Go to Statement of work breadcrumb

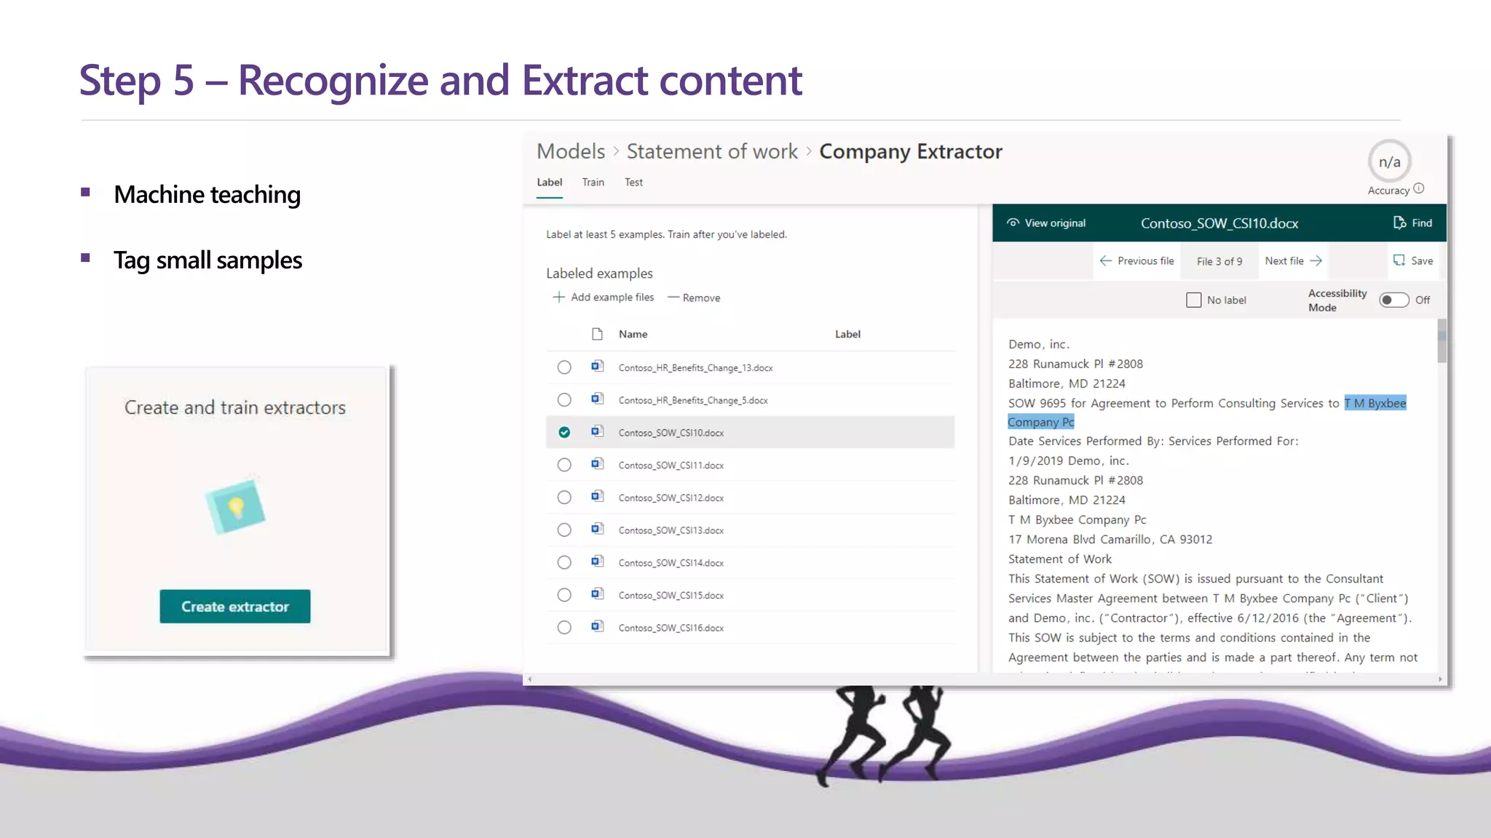click(x=712, y=151)
